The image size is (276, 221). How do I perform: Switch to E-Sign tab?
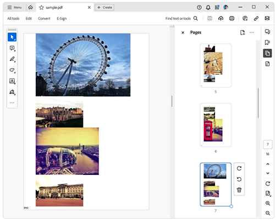62,19
